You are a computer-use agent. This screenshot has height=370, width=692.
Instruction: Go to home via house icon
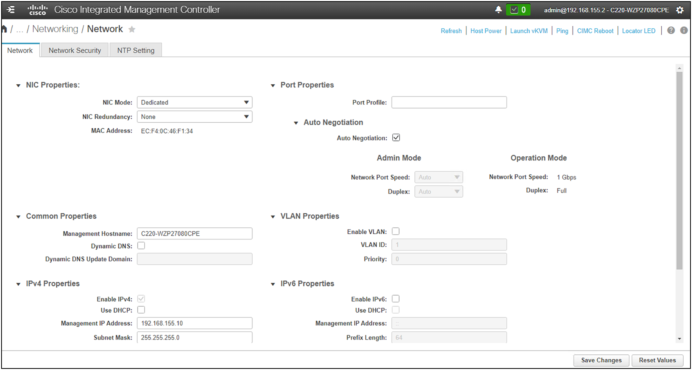click(x=4, y=29)
